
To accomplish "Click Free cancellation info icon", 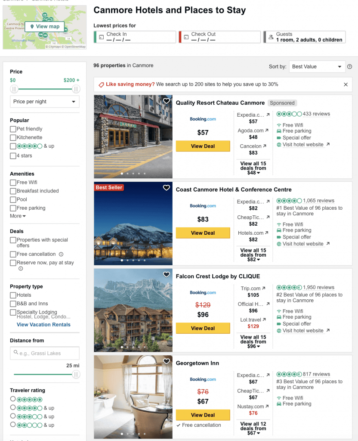I will pyautogui.click(x=61, y=254).
